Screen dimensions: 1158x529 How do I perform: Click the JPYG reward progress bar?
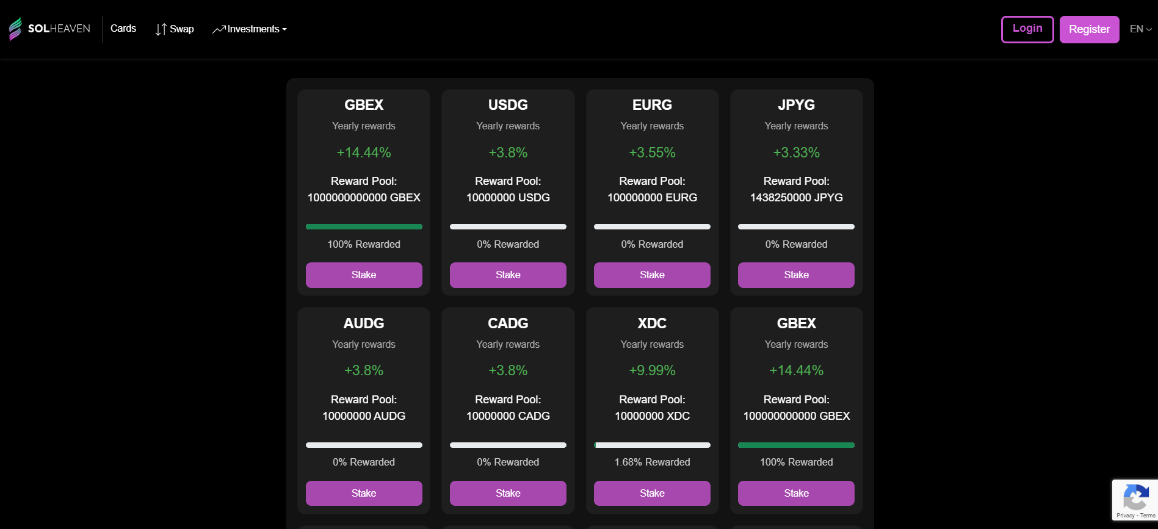click(x=796, y=226)
